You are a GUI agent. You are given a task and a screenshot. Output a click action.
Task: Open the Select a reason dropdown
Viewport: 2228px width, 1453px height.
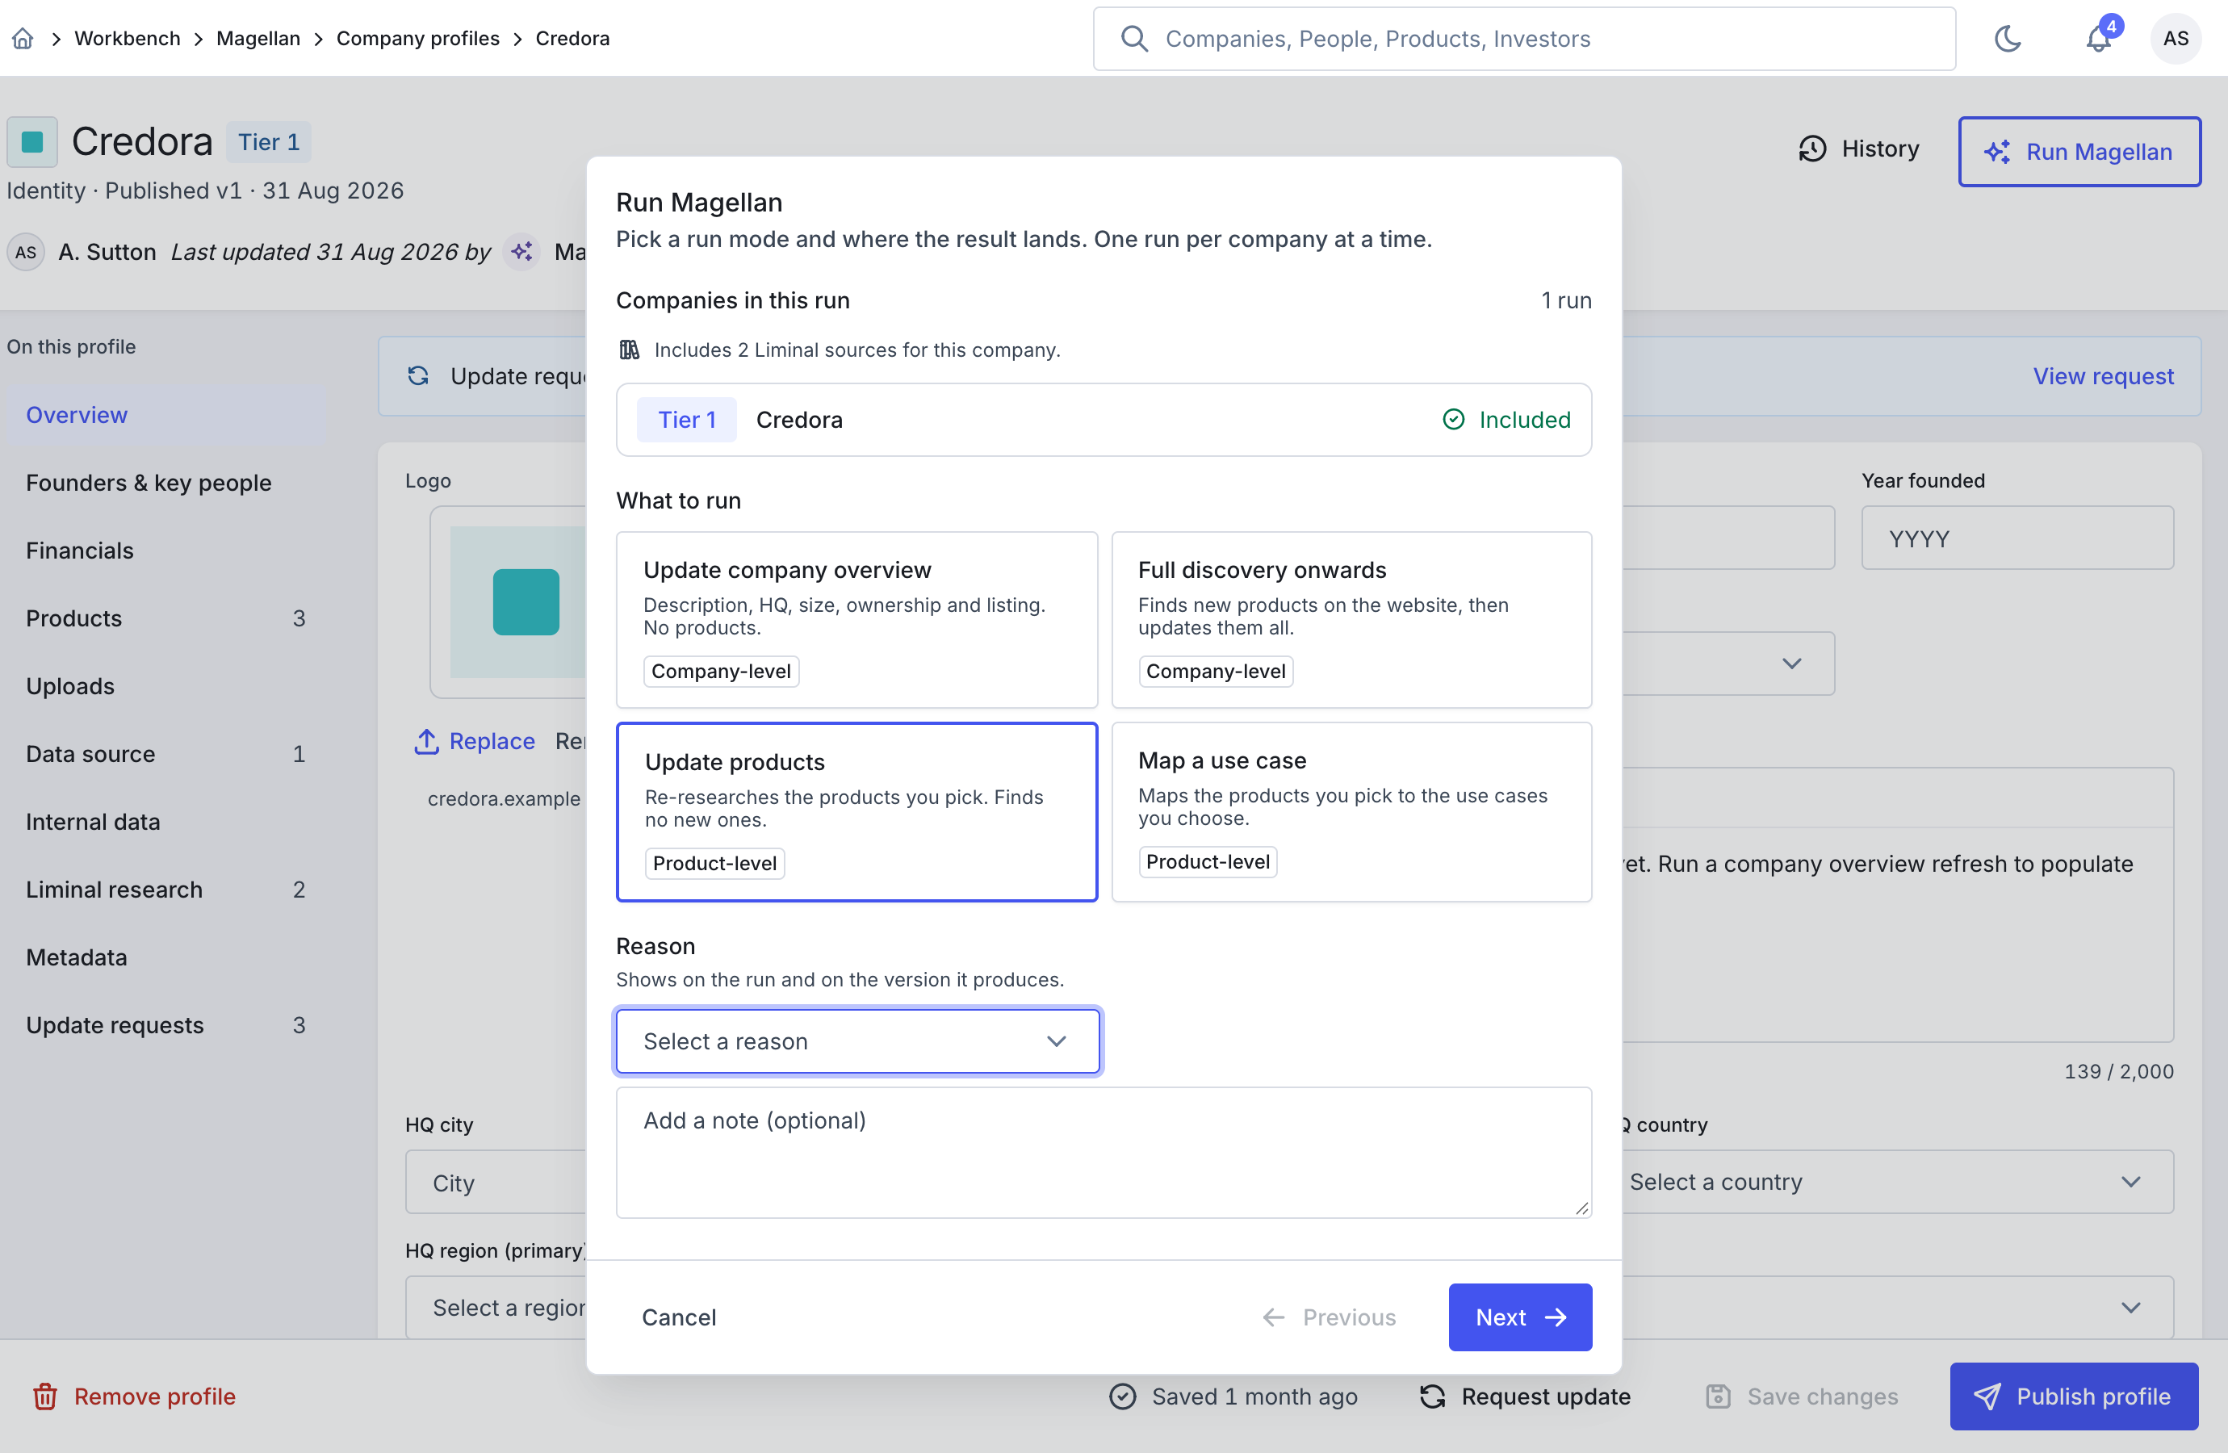(x=857, y=1041)
